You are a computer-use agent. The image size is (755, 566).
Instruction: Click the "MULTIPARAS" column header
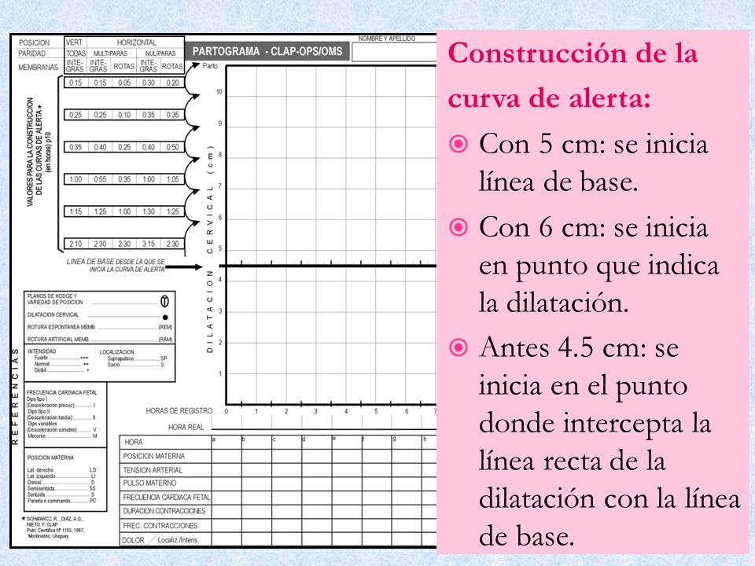[110, 53]
